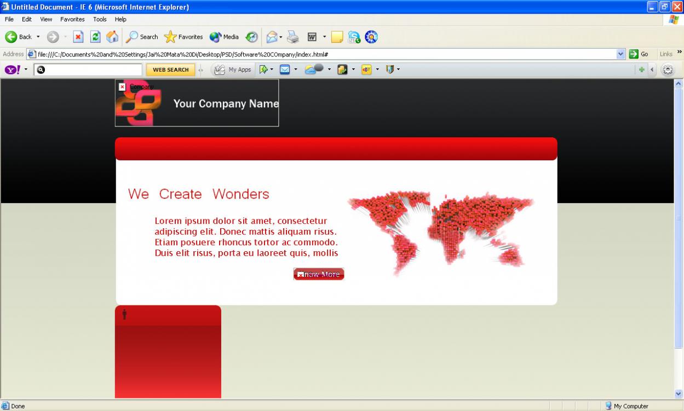Screen dimensions: 684x411
Task: Refresh the page via the green arrows
Action: (95, 37)
